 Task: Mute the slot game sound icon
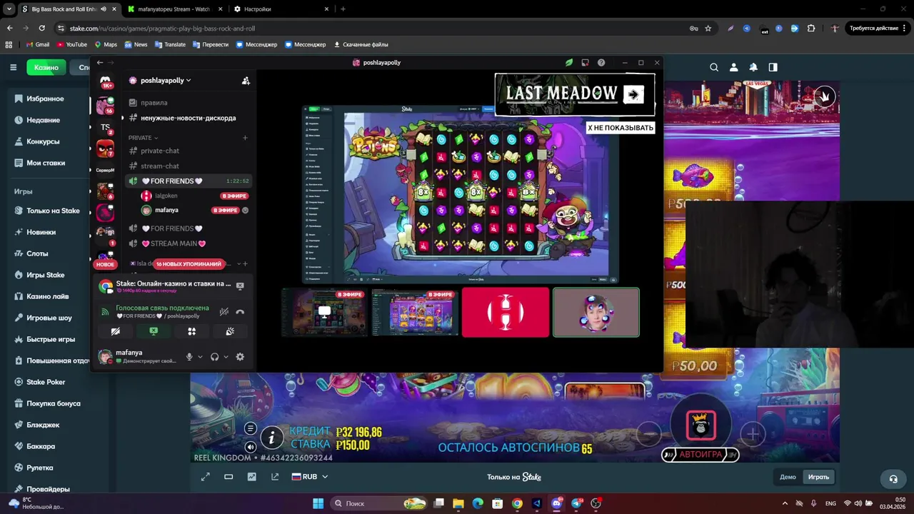(250, 447)
